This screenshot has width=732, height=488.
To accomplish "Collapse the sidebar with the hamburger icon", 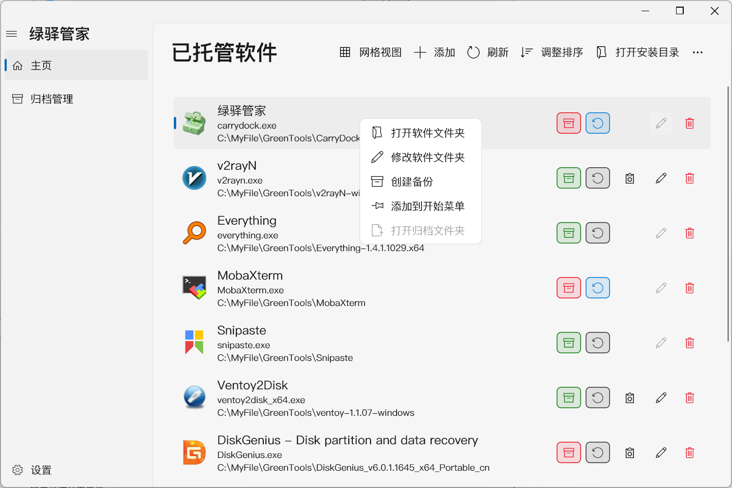I will [11, 34].
